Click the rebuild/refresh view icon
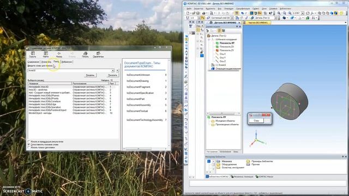 tap(308, 13)
